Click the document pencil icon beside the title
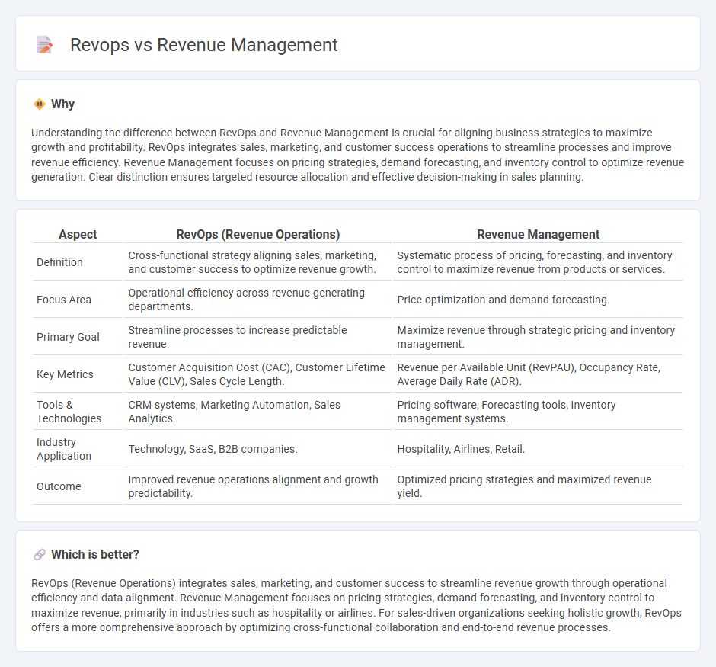Viewport: 716px width, 667px height. click(44, 45)
